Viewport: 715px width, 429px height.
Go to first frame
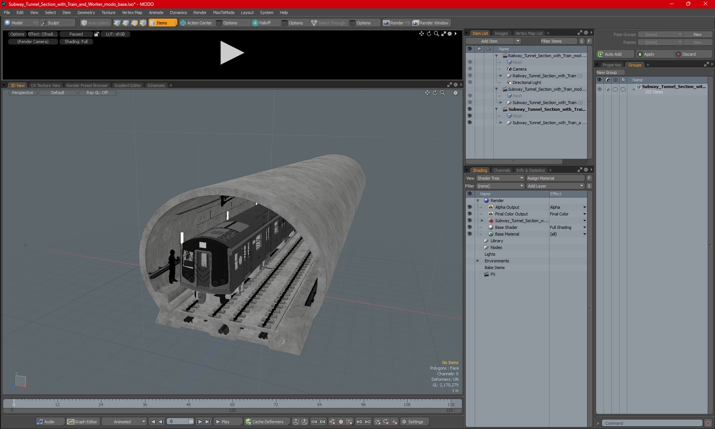pos(152,422)
